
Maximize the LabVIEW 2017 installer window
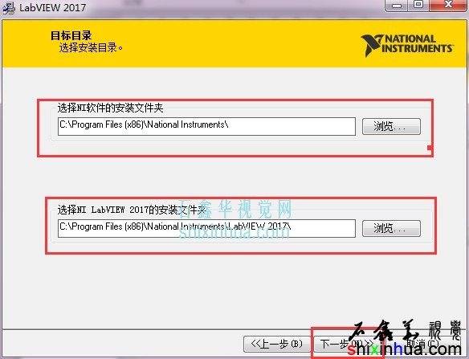coord(418,5)
